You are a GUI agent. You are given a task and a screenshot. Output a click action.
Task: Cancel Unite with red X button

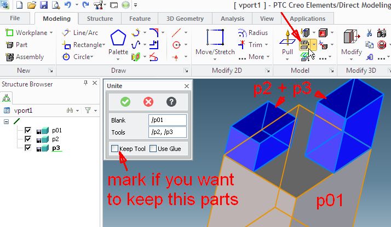(x=148, y=102)
